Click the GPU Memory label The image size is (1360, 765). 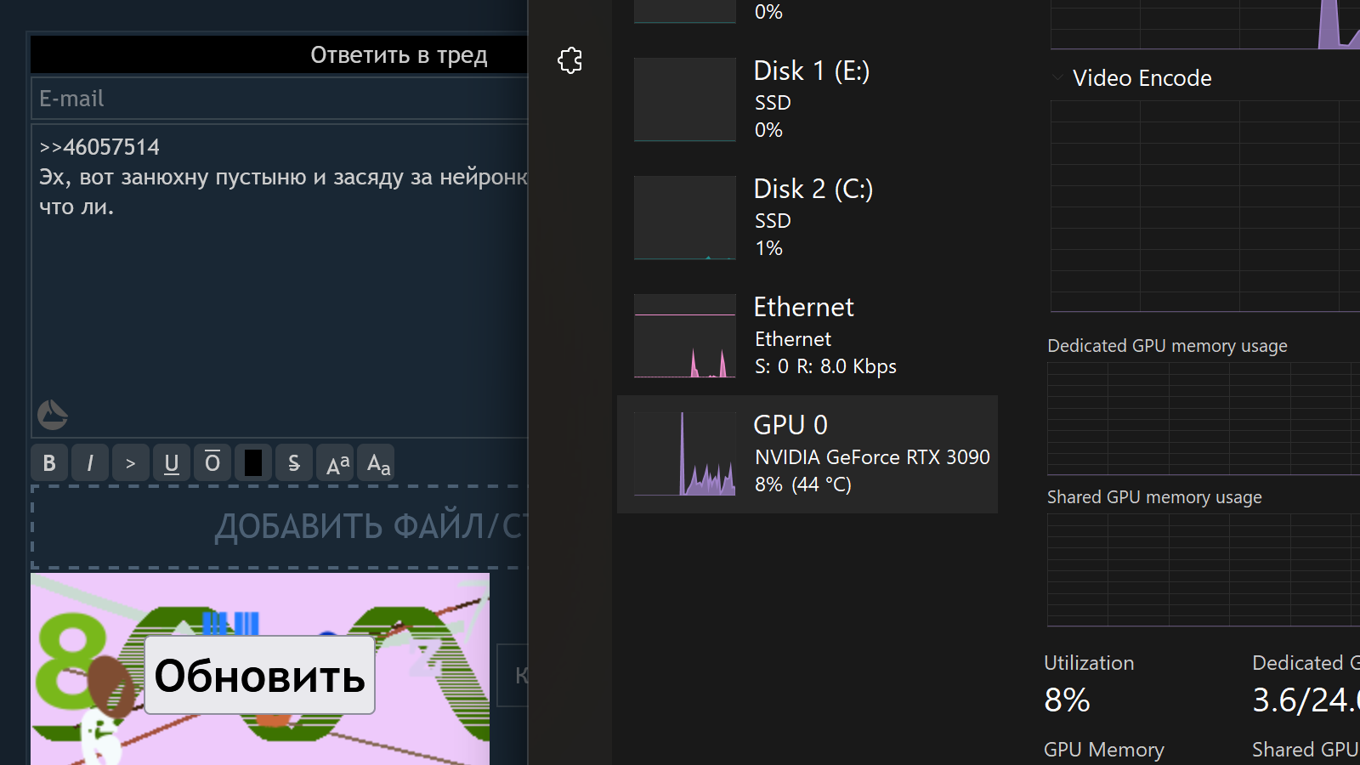click(1104, 750)
